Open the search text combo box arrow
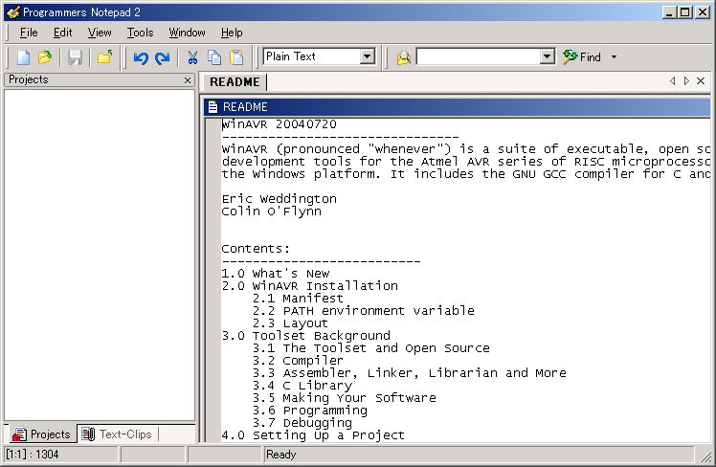 547,56
